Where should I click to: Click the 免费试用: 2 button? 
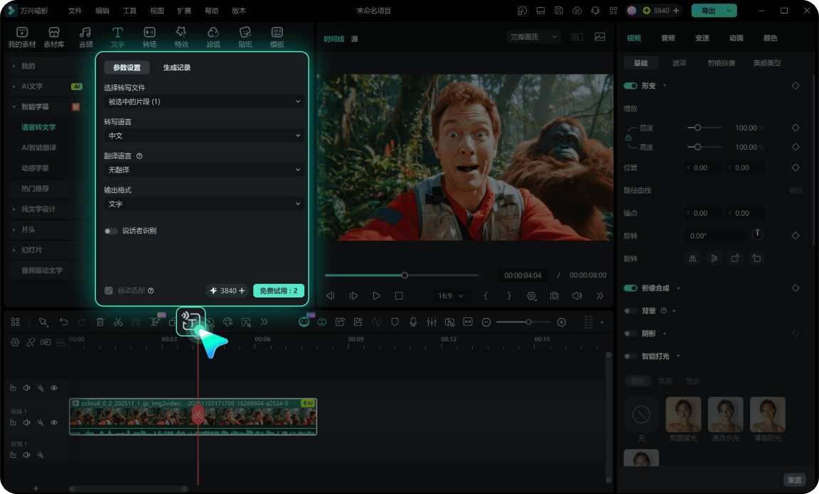[x=279, y=290]
